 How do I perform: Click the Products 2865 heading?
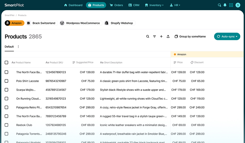pyautogui.click(x=23, y=37)
